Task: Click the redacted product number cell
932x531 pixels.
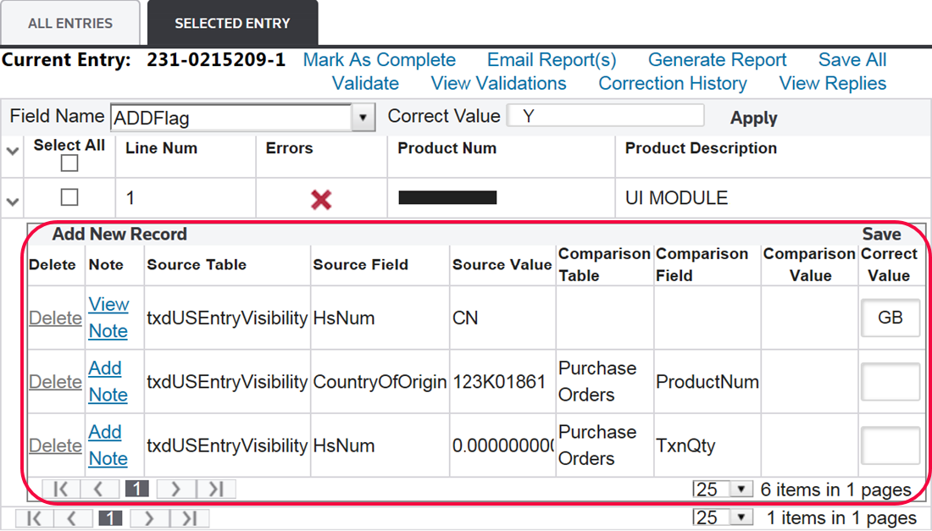Action: point(447,197)
